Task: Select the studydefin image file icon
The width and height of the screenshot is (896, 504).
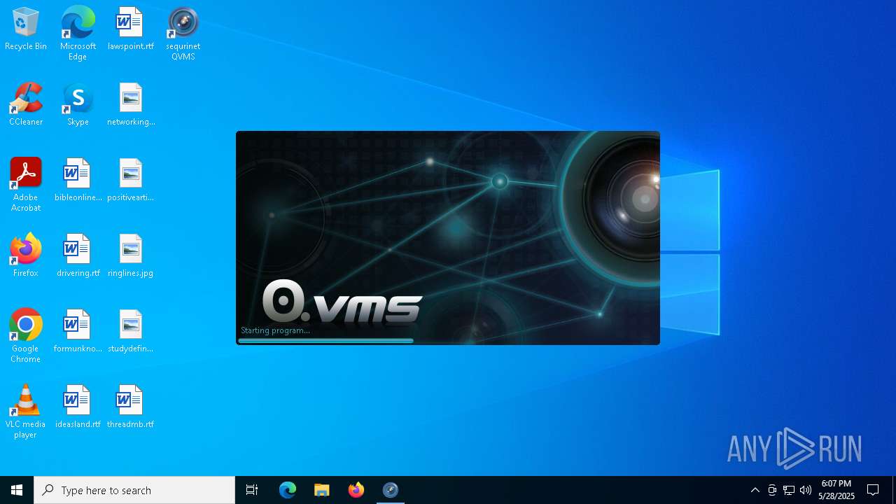Action: [130, 332]
